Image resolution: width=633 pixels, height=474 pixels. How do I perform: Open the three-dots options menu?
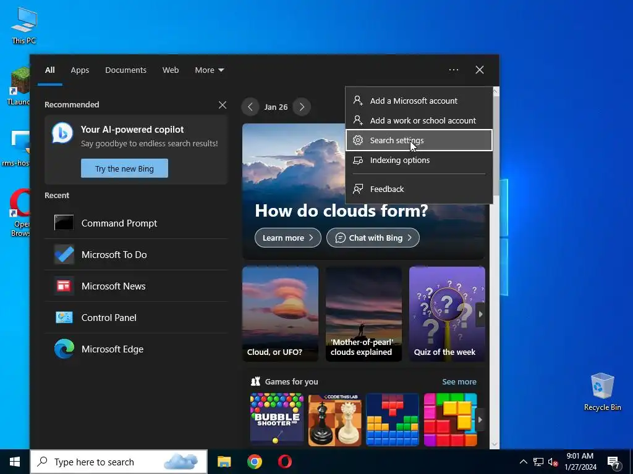click(x=453, y=70)
